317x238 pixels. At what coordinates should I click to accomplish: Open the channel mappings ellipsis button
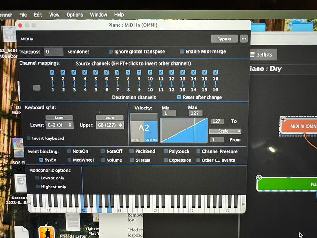pos(37,88)
